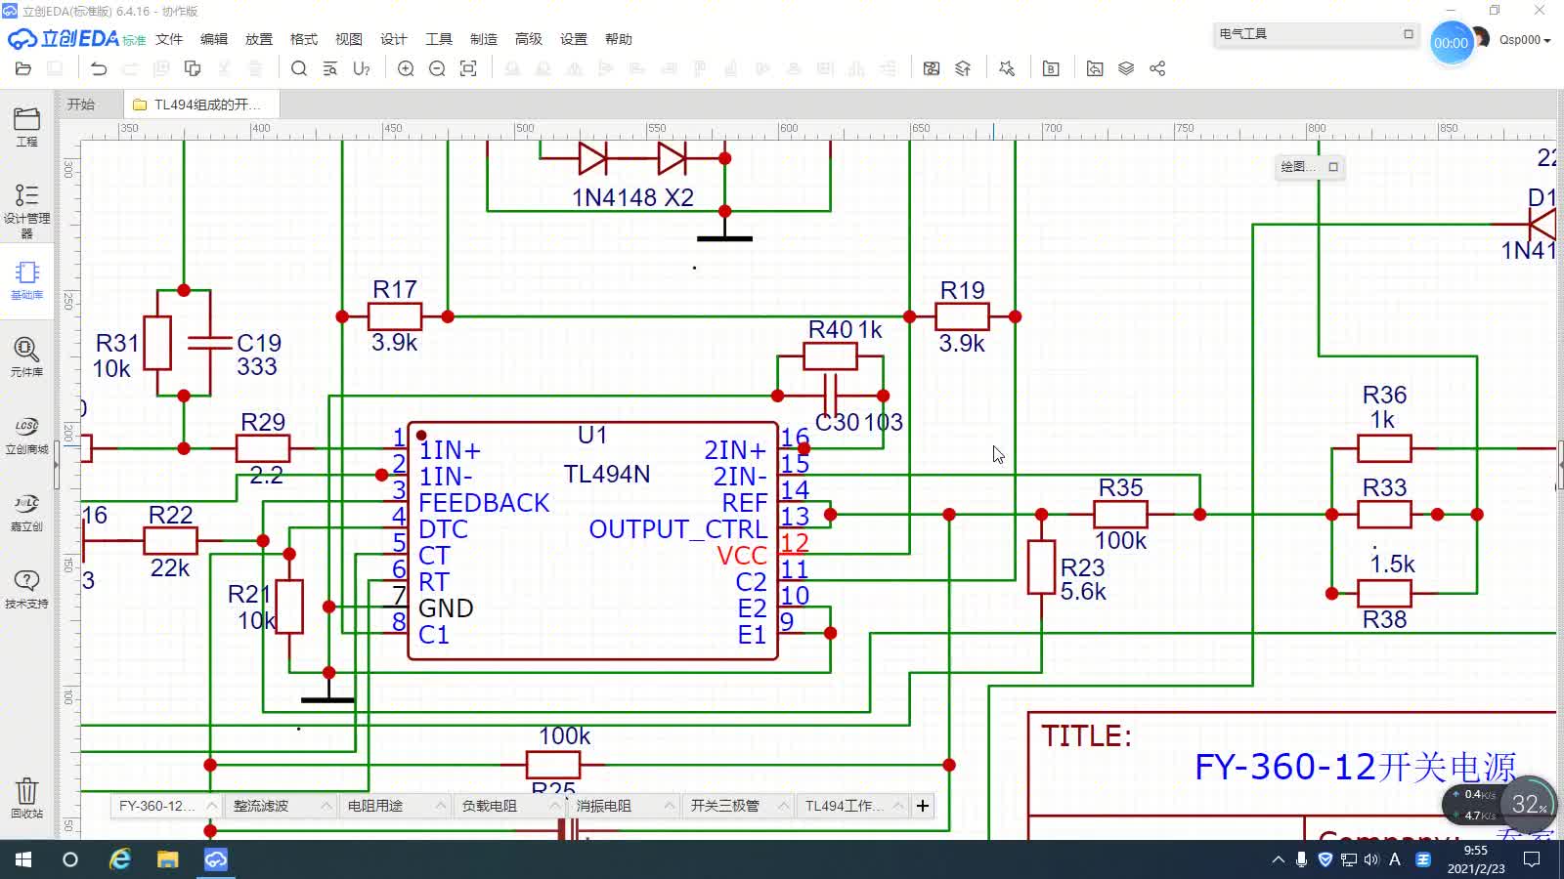Open the 设计管理器 design manager panel

pos(26,210)
